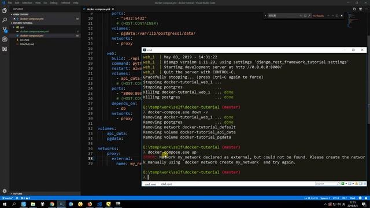Activate the docker-compose.yml editor tab
The height and width of the screenshot is (208, 370).
(x=98, y=9)
